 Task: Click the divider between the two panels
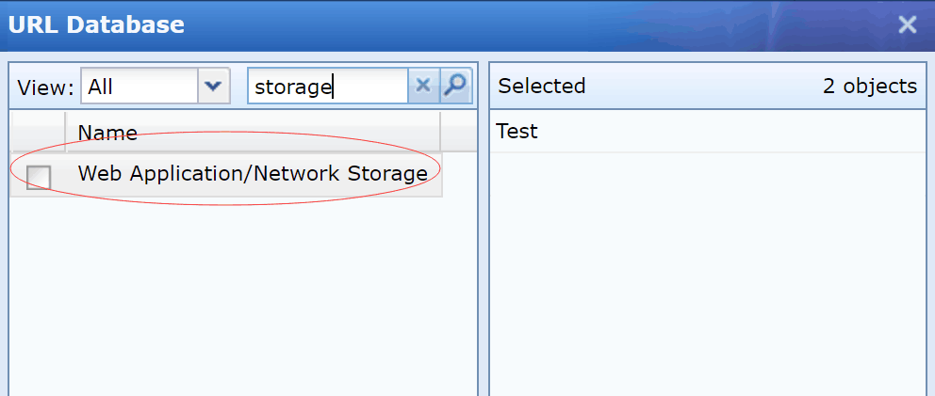[484, 235]
